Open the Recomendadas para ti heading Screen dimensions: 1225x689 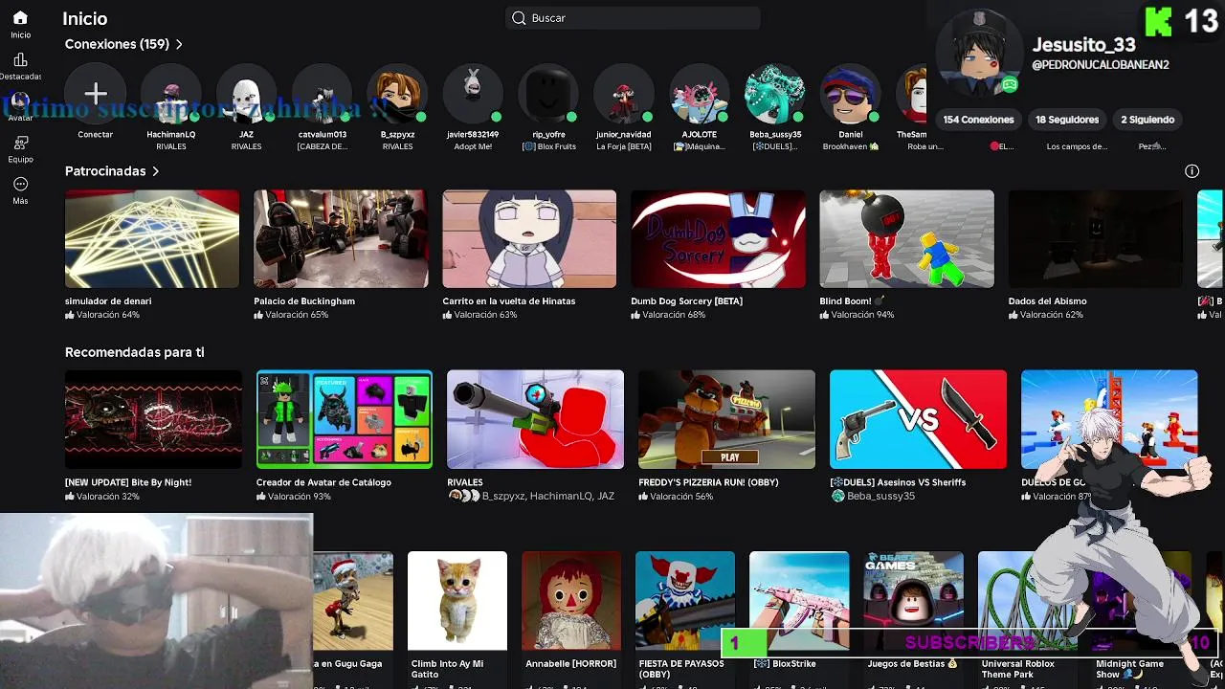[135, 352]
